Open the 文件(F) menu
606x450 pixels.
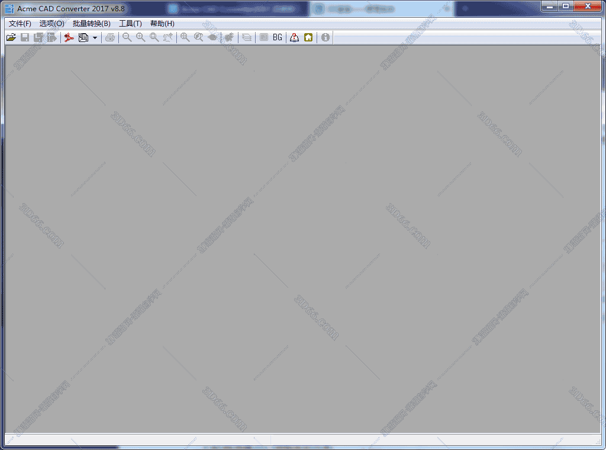tap(20, 24)
